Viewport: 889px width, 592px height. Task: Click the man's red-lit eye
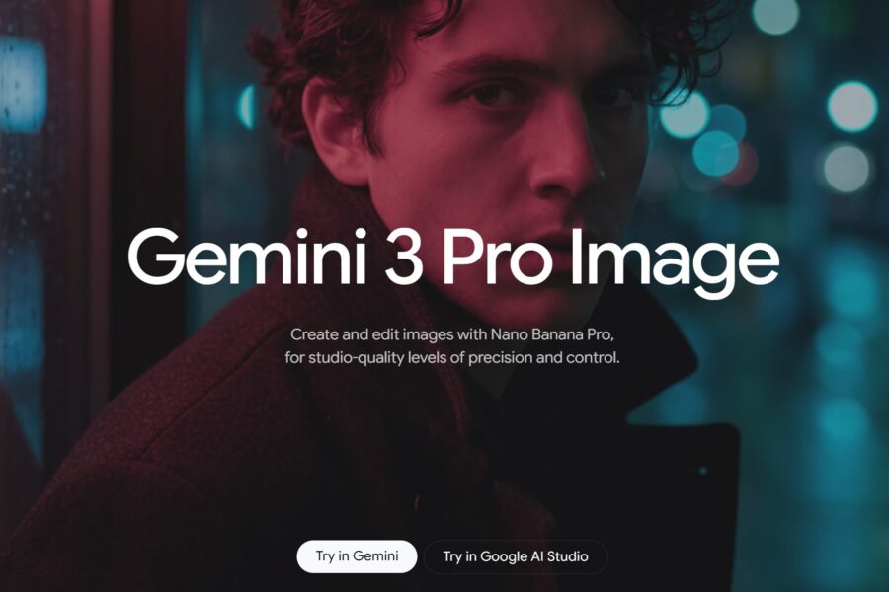coord(488,93)
